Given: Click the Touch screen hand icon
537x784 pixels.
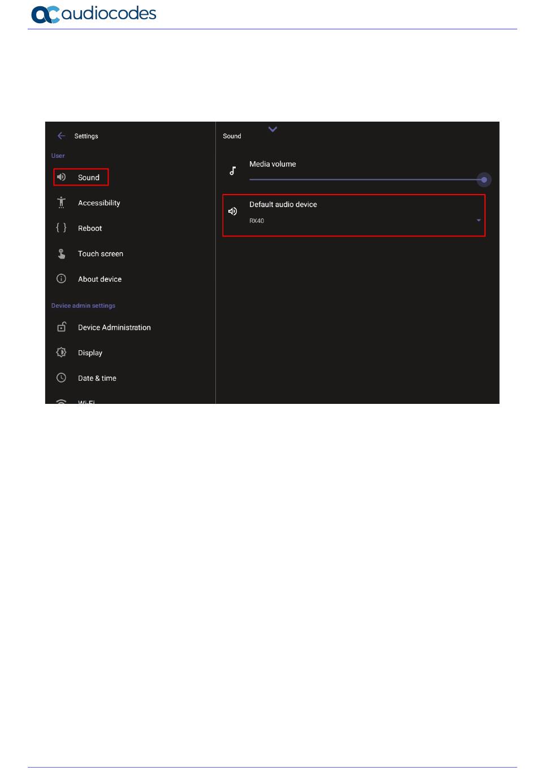Looking at the screenshot, I should [61, 253].
